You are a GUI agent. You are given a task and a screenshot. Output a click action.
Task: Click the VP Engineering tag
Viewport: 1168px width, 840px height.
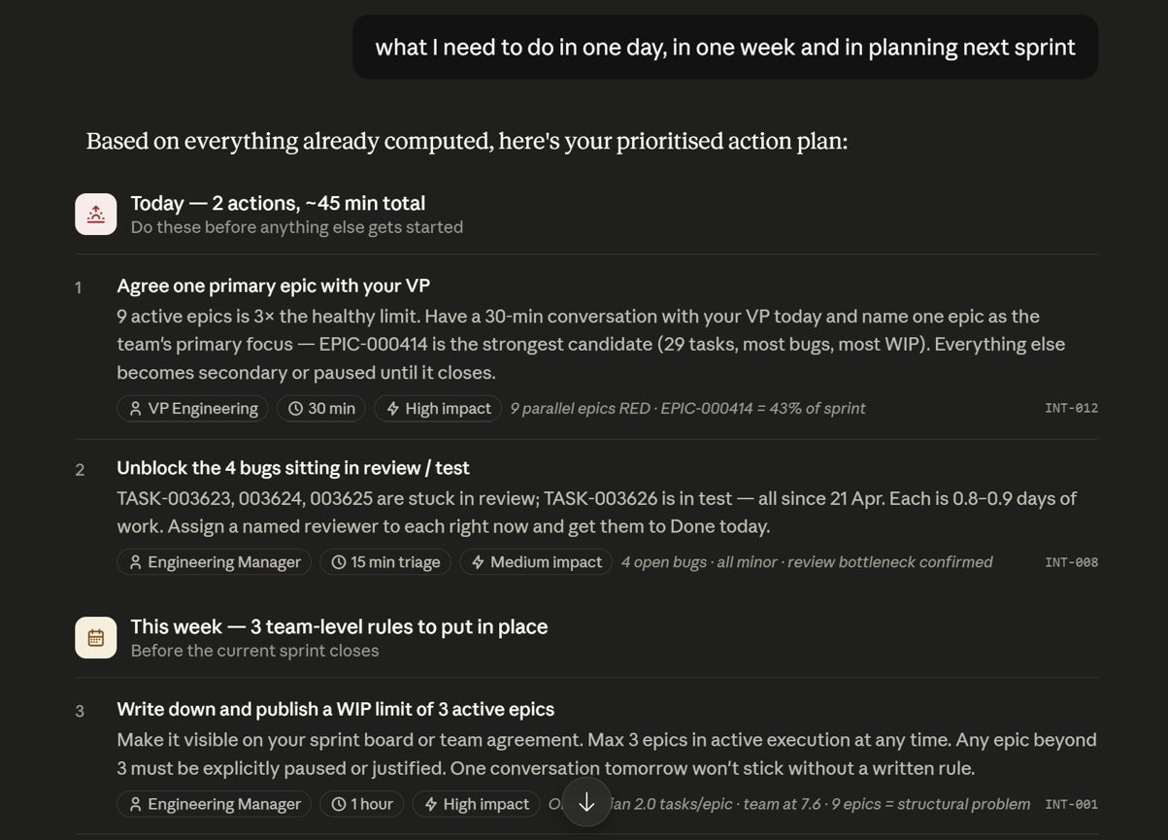pos(193,409)
